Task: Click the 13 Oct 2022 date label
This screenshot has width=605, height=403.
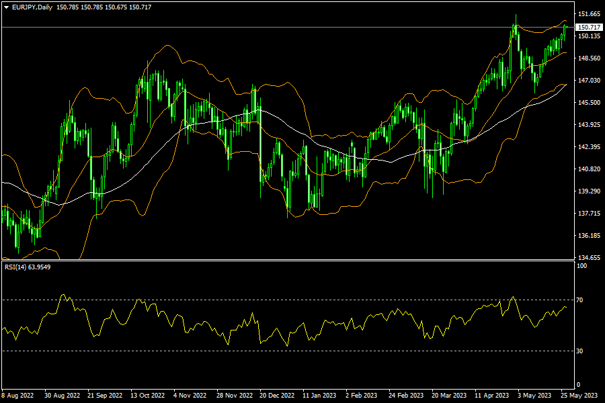Action: click(x=147, y=396)
